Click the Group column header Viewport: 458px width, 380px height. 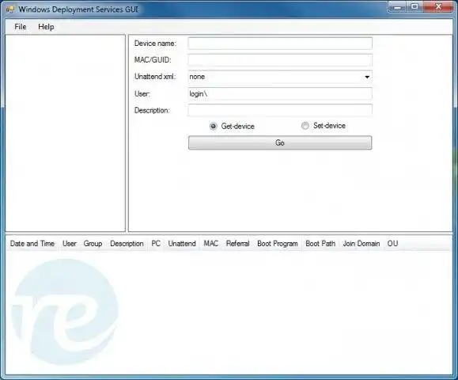(93, 244)
